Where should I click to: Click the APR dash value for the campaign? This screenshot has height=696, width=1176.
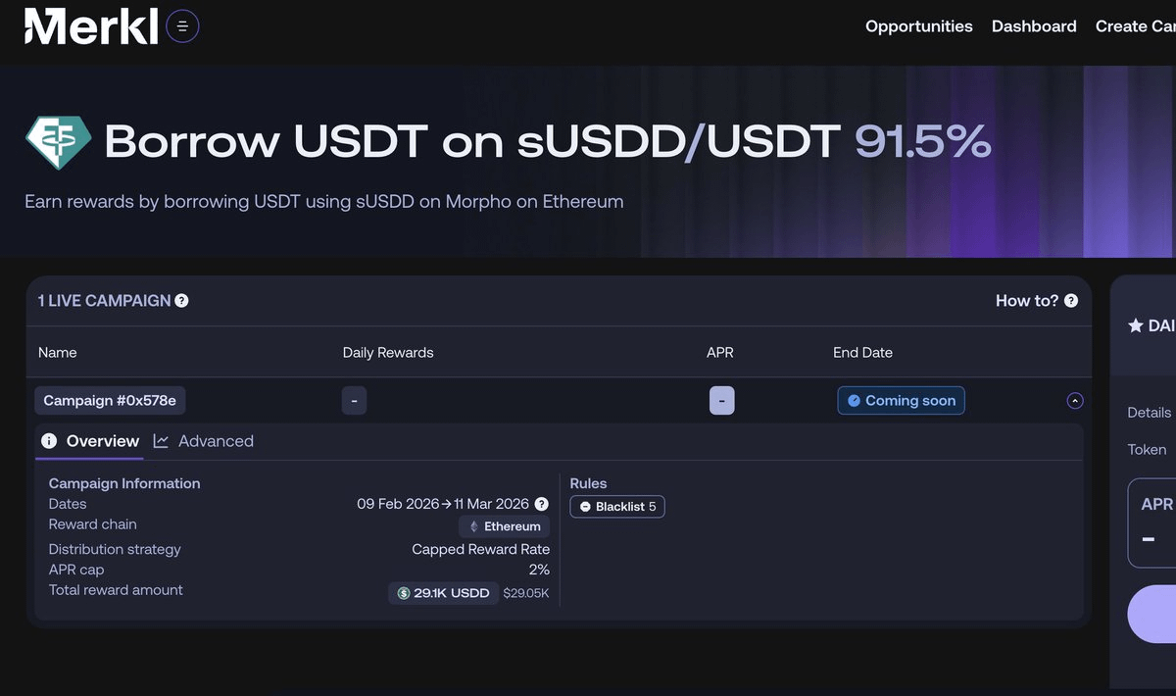point(721,401)
